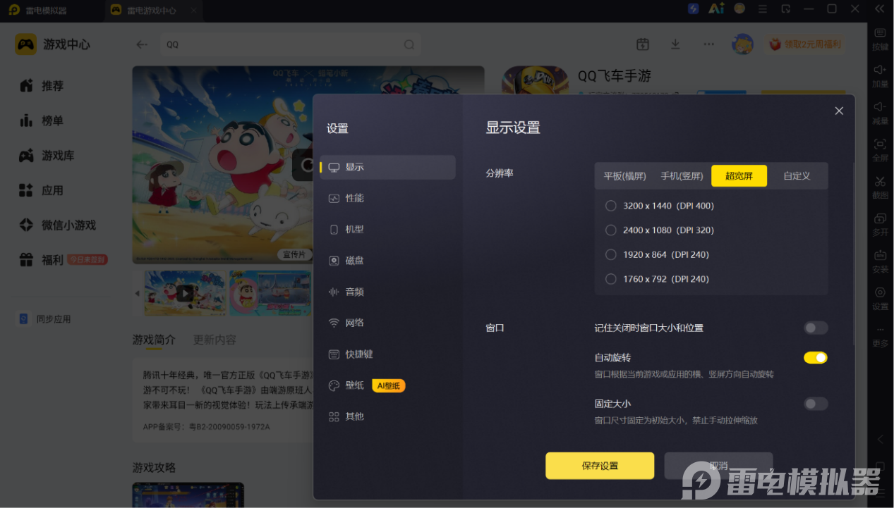Open 壁纸 settings category

(x=387, y=385)
